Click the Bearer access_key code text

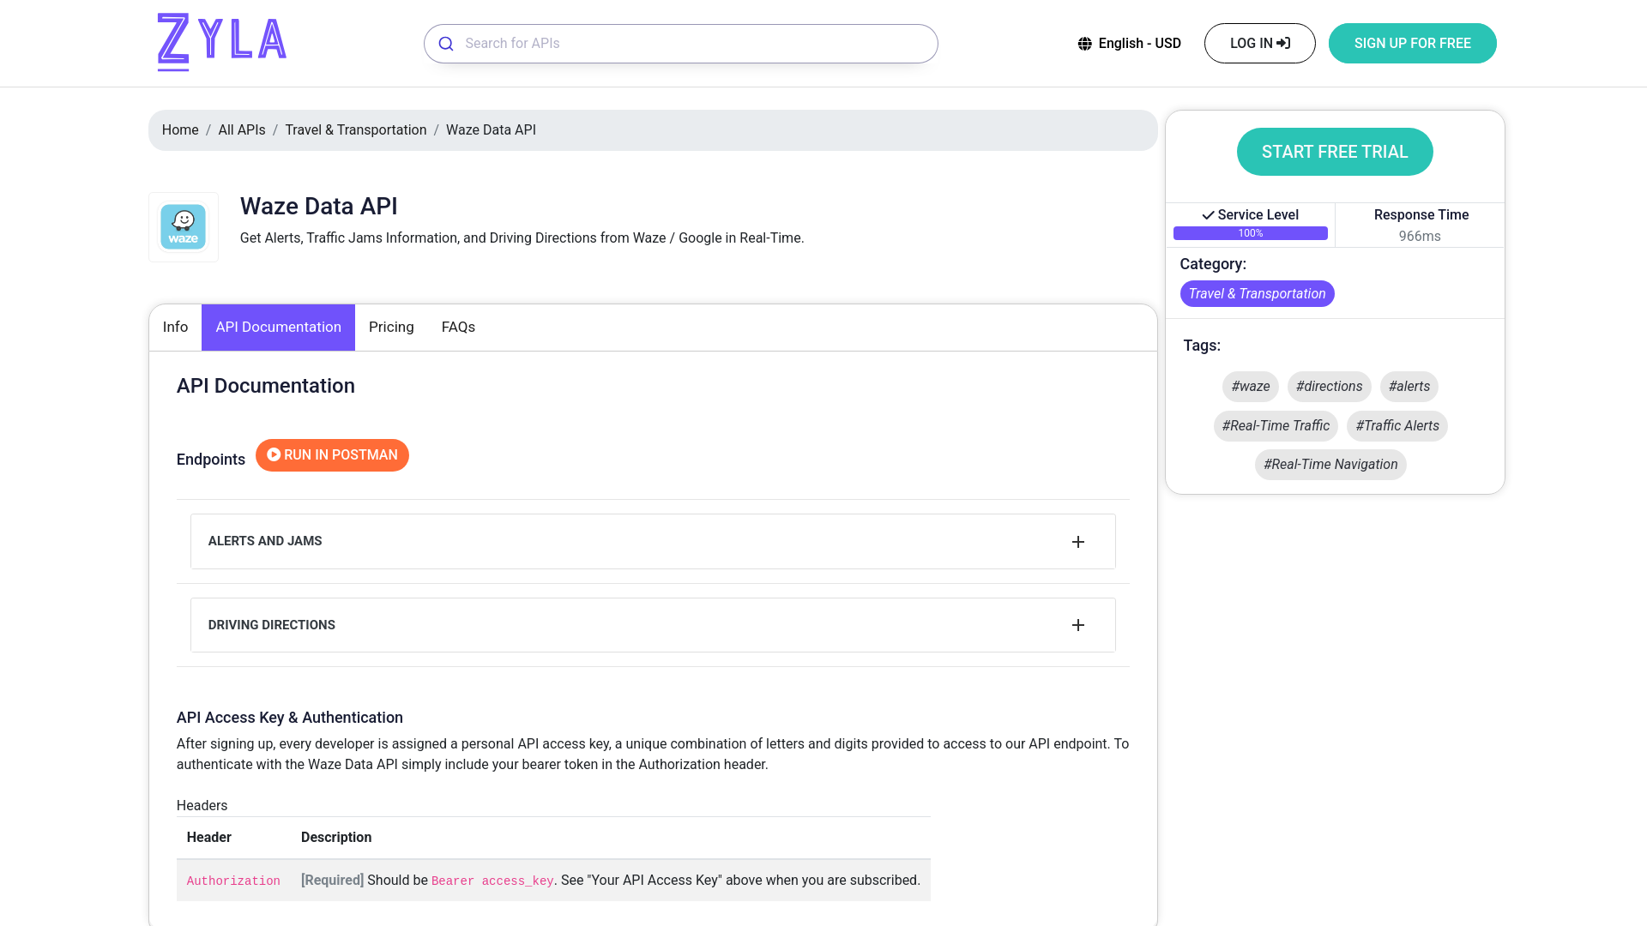point(492,881)
